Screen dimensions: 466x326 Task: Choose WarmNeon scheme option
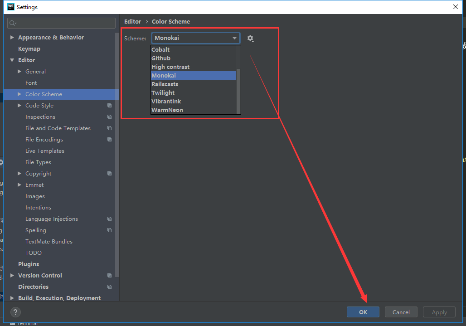click(x=194, y=110)
